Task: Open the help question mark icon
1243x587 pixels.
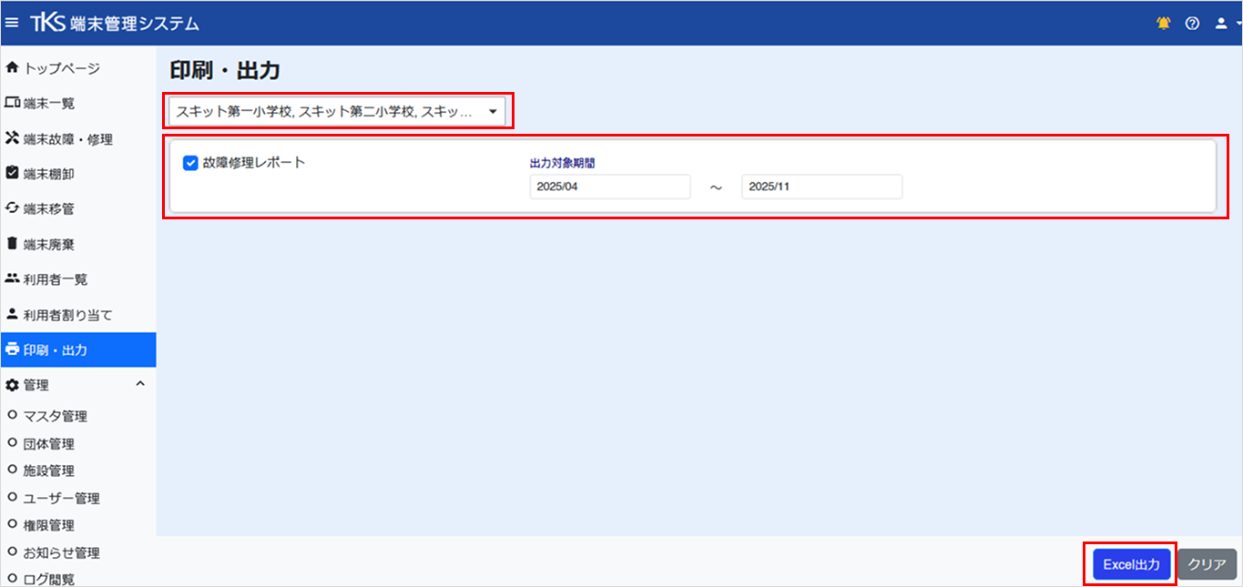Action: point(1192,24)
